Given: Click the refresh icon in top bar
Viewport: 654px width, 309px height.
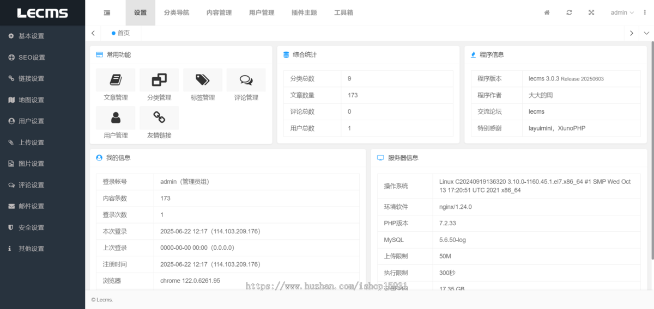Looking at the screenshot, I should (569, 13).
